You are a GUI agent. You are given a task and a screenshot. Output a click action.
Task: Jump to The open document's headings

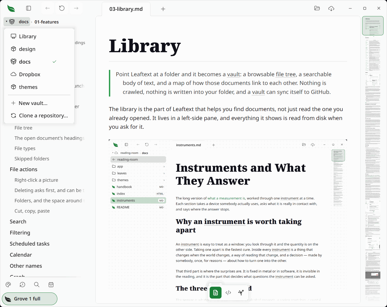[49, 138]
